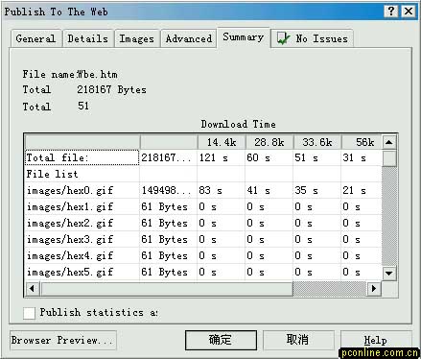Select images/hex4.gif in the file list
The width and height of the screenshot is (421, 359).
click(82, 255)
